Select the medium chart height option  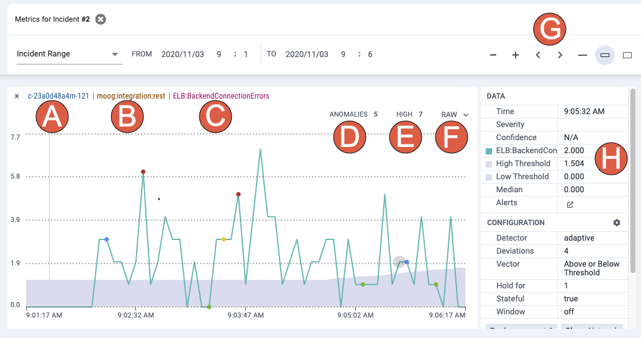605,55
